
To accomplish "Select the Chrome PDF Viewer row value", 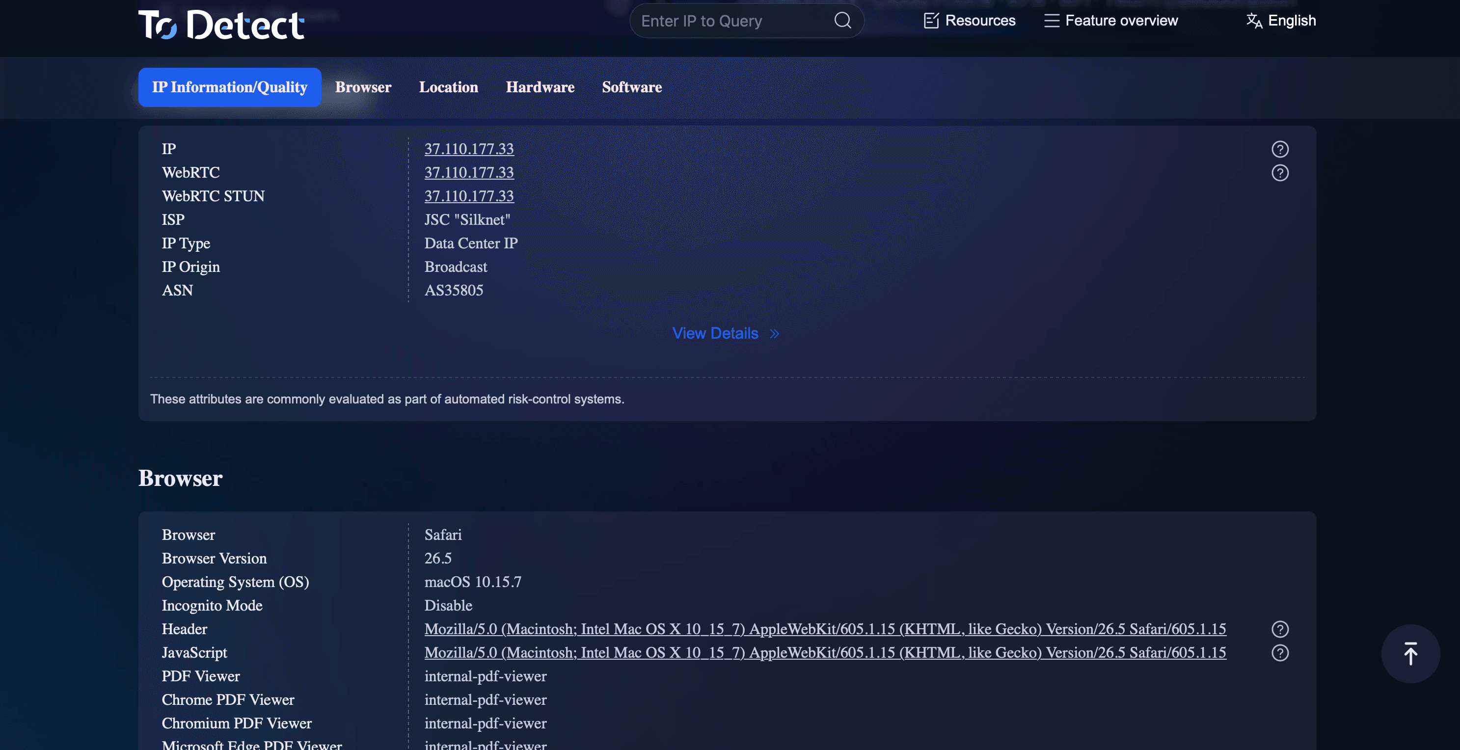I will click(485, 700).
